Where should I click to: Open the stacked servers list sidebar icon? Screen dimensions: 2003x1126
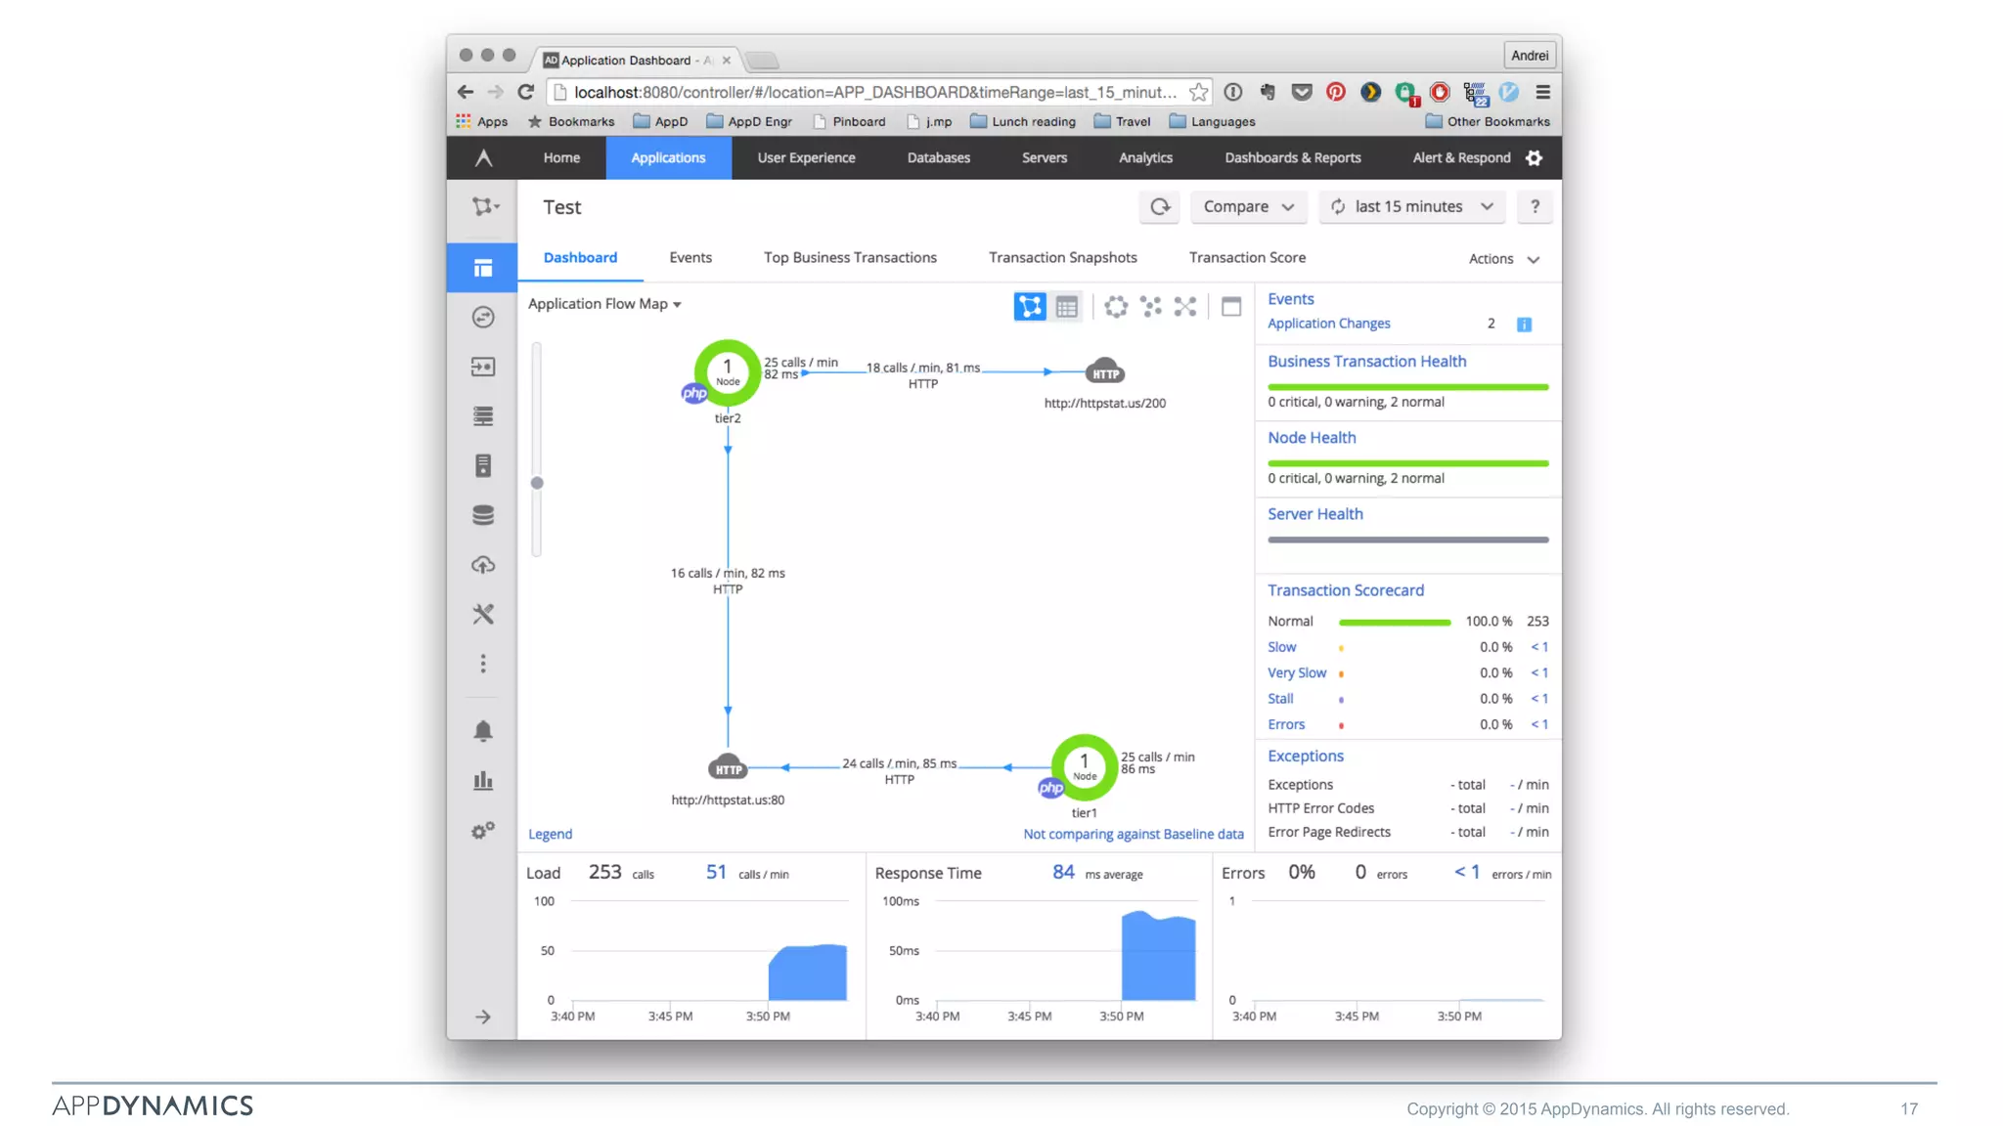(x=483, y=416)
